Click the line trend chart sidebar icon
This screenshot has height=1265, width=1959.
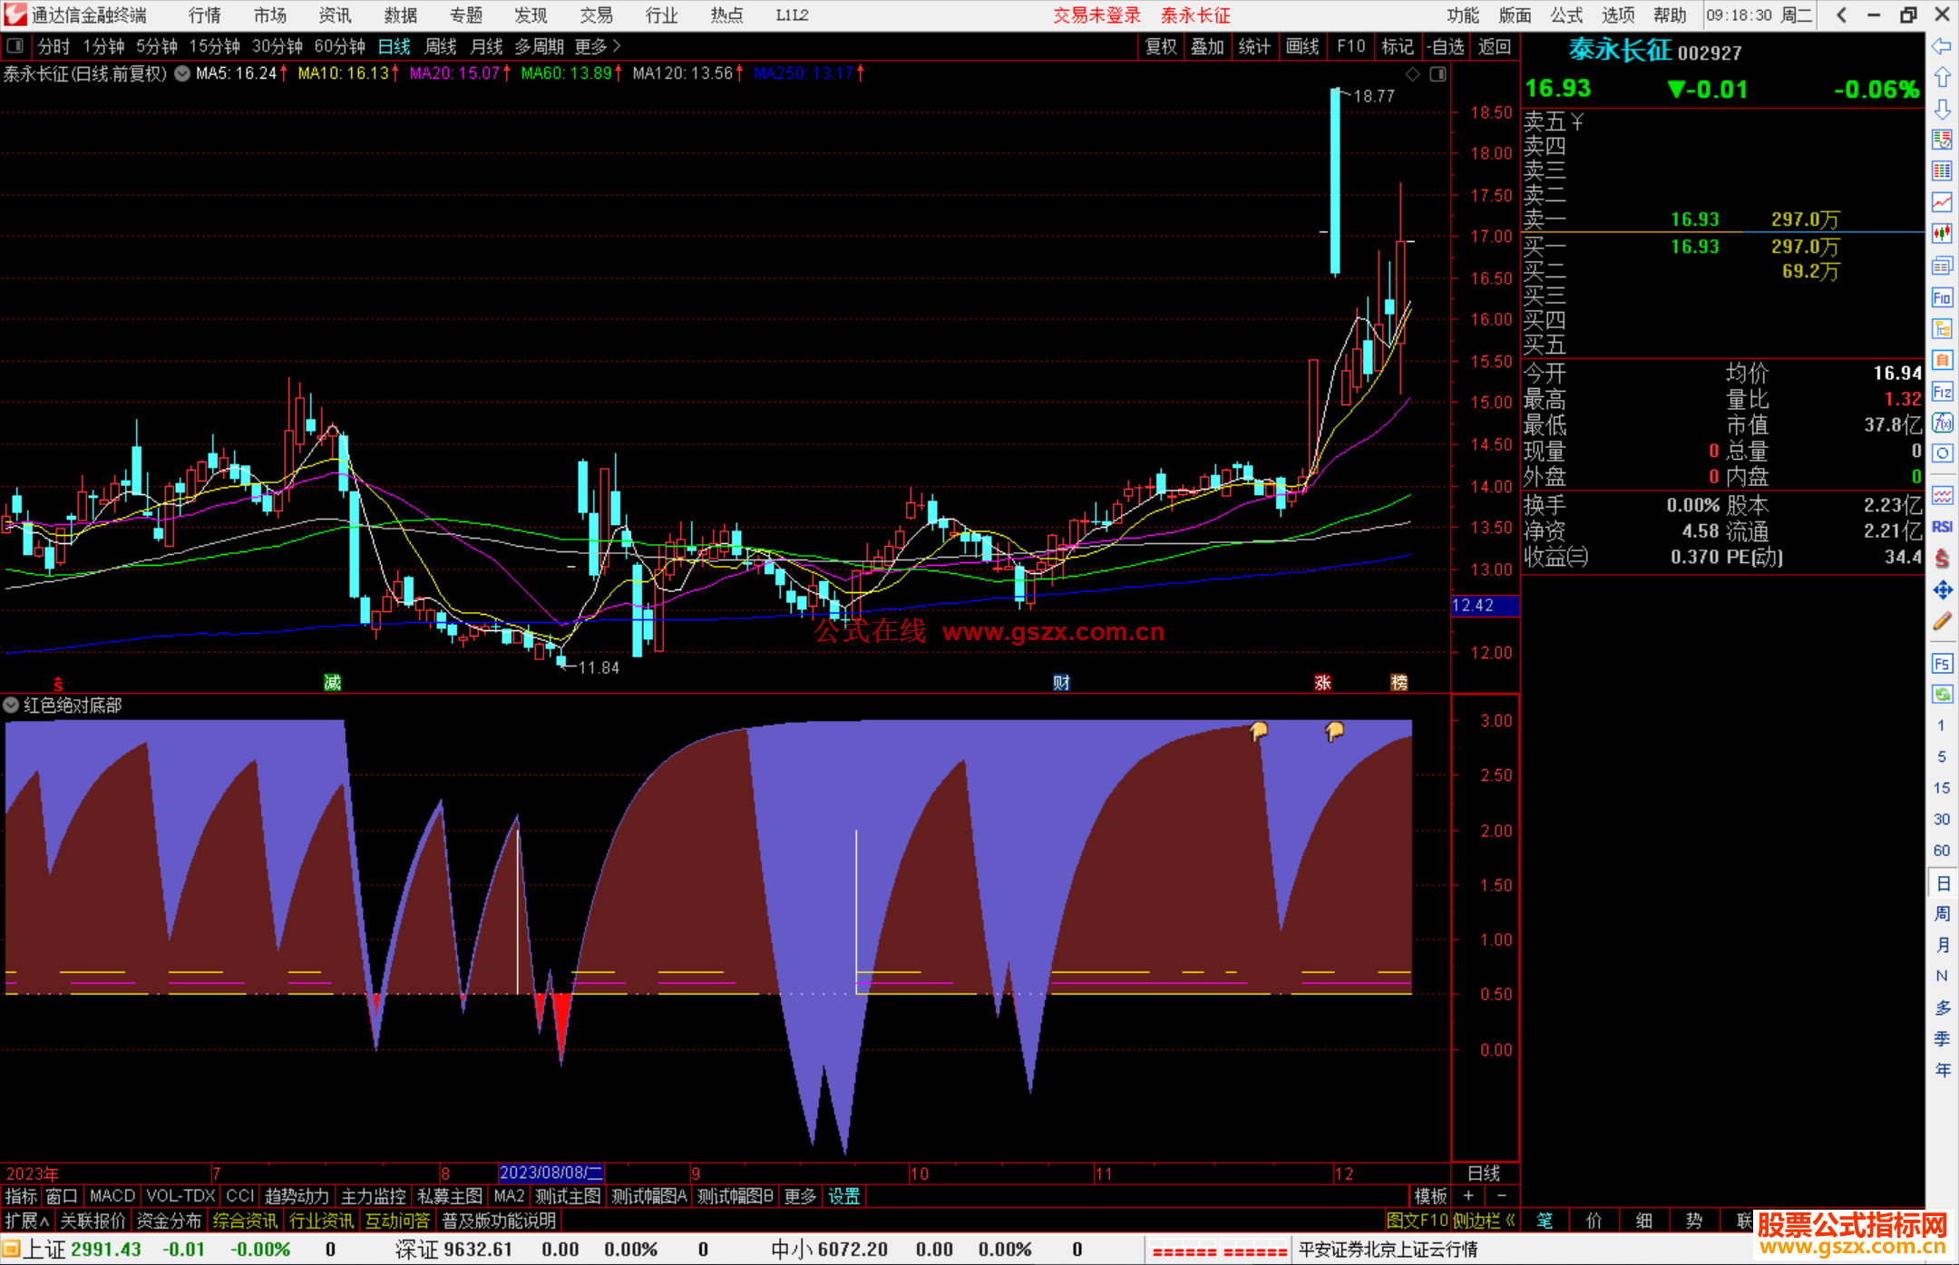pos(1942,201)
